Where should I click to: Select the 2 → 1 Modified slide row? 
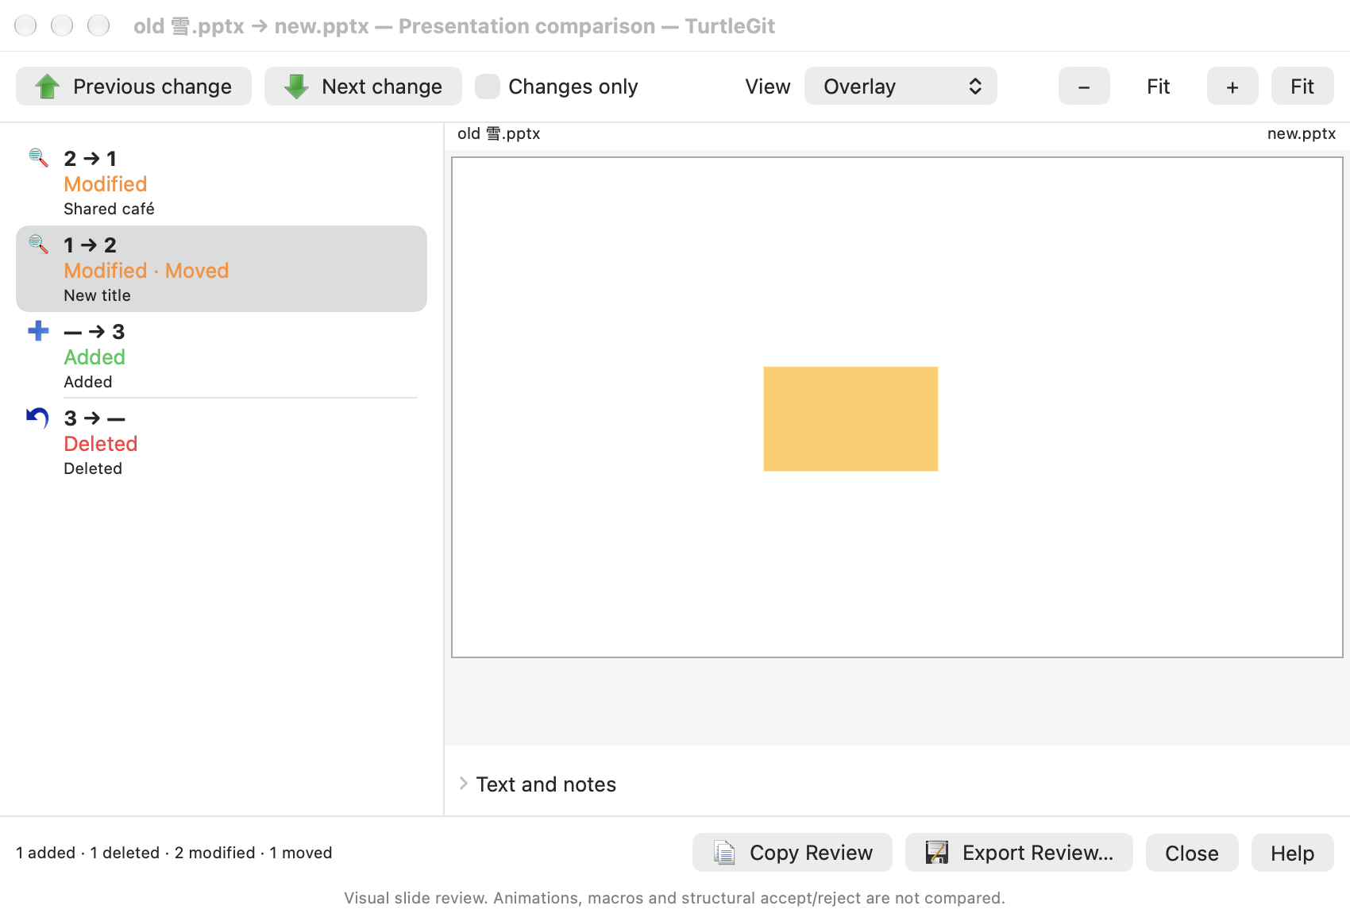(x=222, y=183)
